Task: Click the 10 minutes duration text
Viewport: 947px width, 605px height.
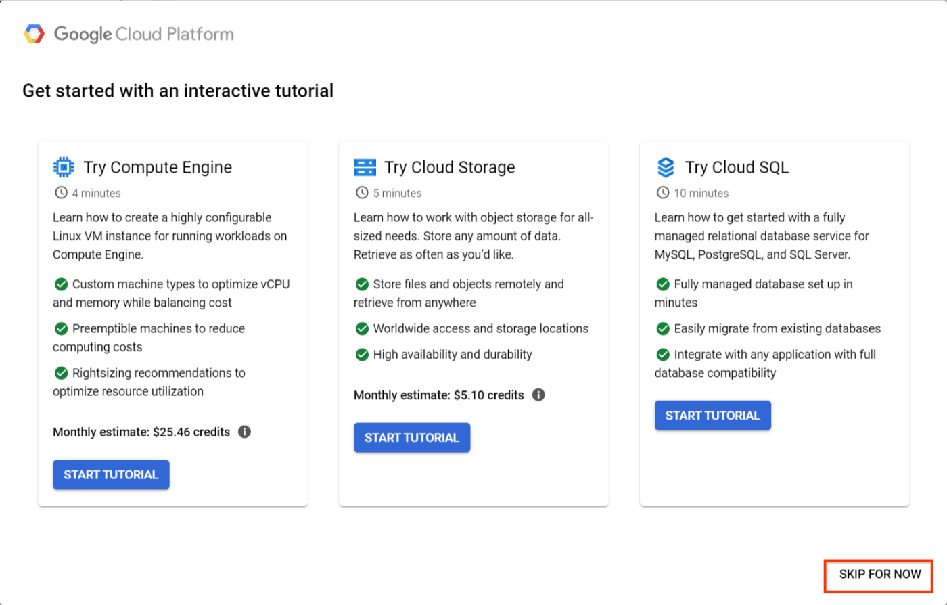Action: coord(701,194)
